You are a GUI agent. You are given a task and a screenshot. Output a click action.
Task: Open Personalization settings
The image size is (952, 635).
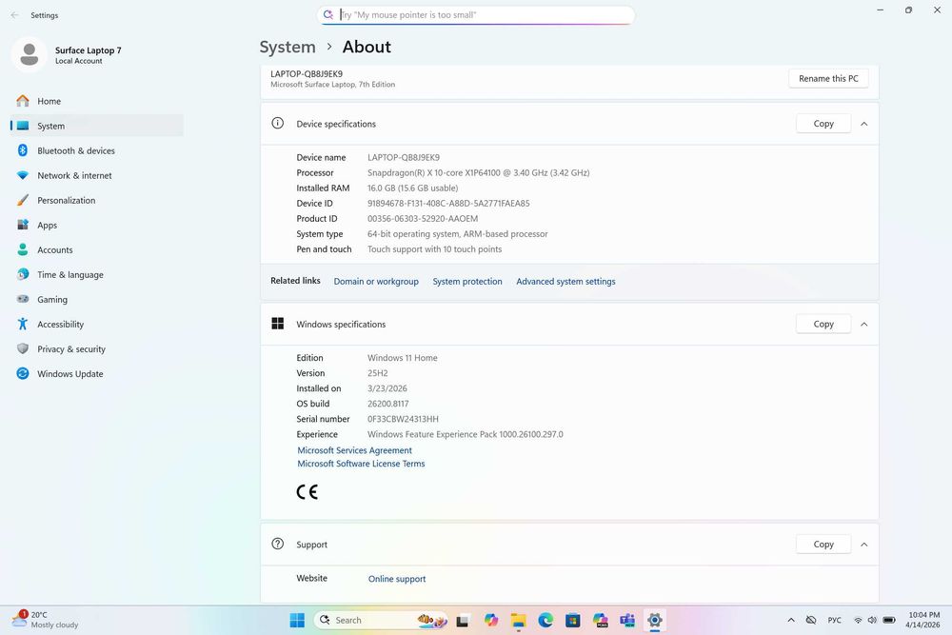(97, 200)
